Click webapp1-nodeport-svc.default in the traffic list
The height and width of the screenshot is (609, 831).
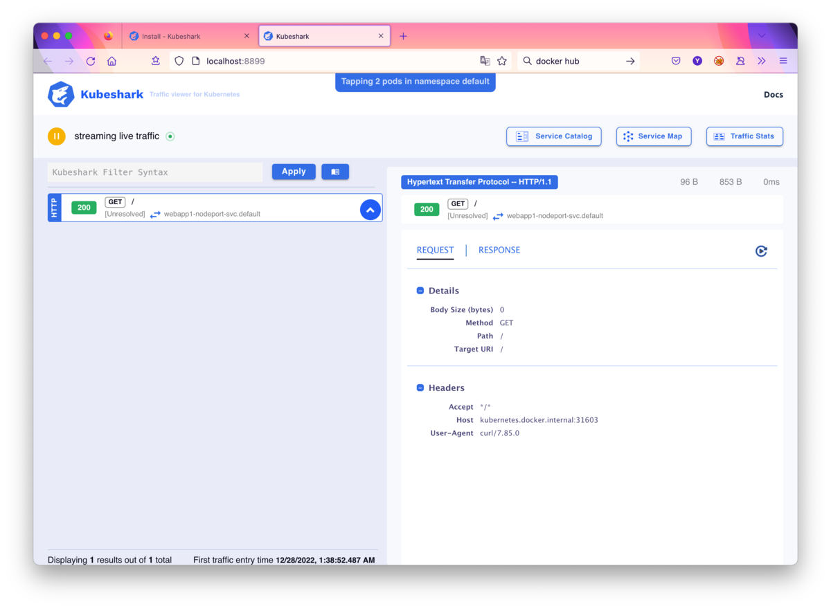(x=212, y=214)
